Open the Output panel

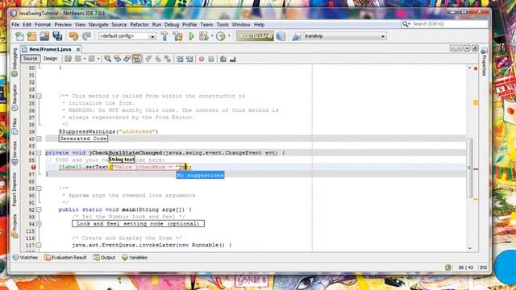104,258
